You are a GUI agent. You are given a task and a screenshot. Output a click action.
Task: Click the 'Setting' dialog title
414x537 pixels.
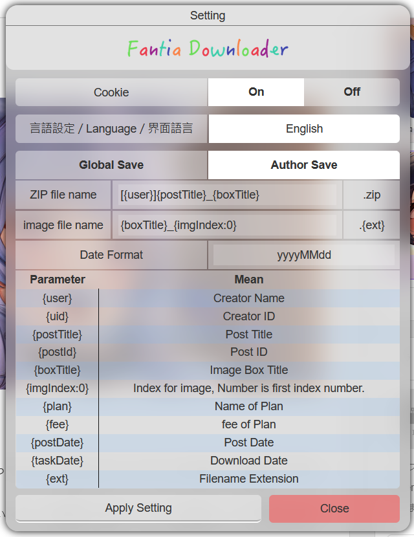(x=208, y=16)
